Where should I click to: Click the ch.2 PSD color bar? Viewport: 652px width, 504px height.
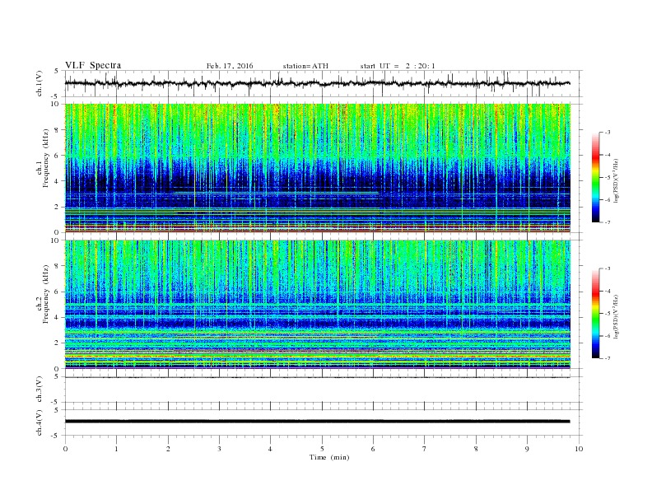[x=595, y=314]
